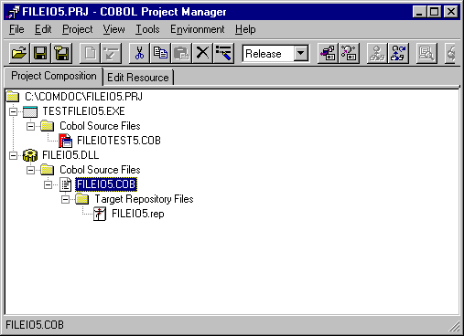Open the View menu
This screenshot has width=464, height=336.
[113, 29]
